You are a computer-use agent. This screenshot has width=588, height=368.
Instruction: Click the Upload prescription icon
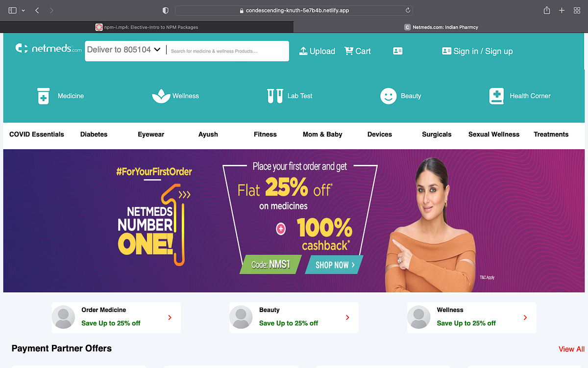[303, 51]
